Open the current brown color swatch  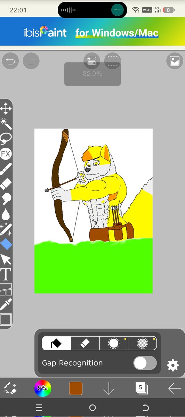[x=76, y=388]
